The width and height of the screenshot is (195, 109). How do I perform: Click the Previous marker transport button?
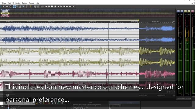point(61,7)
